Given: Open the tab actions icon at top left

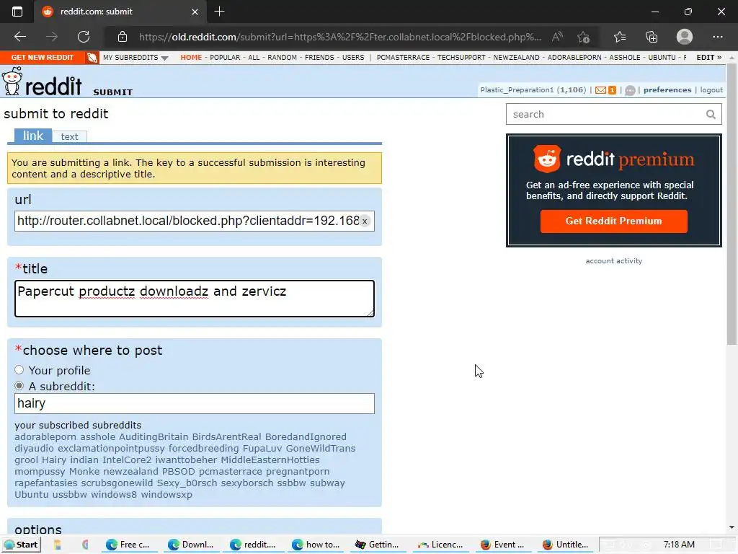Looking at the screenshot, I should 17,12.
